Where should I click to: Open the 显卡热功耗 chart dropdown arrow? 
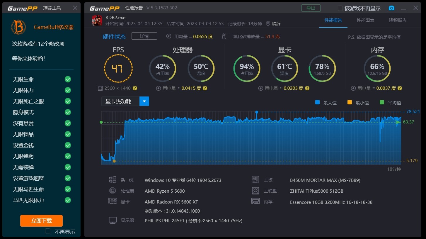tap(144, 101)
